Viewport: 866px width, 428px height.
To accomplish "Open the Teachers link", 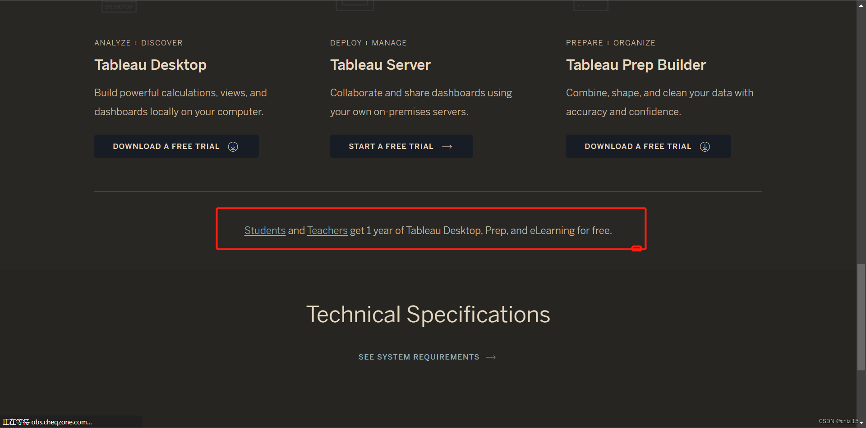I will click(x=327, y=230).
